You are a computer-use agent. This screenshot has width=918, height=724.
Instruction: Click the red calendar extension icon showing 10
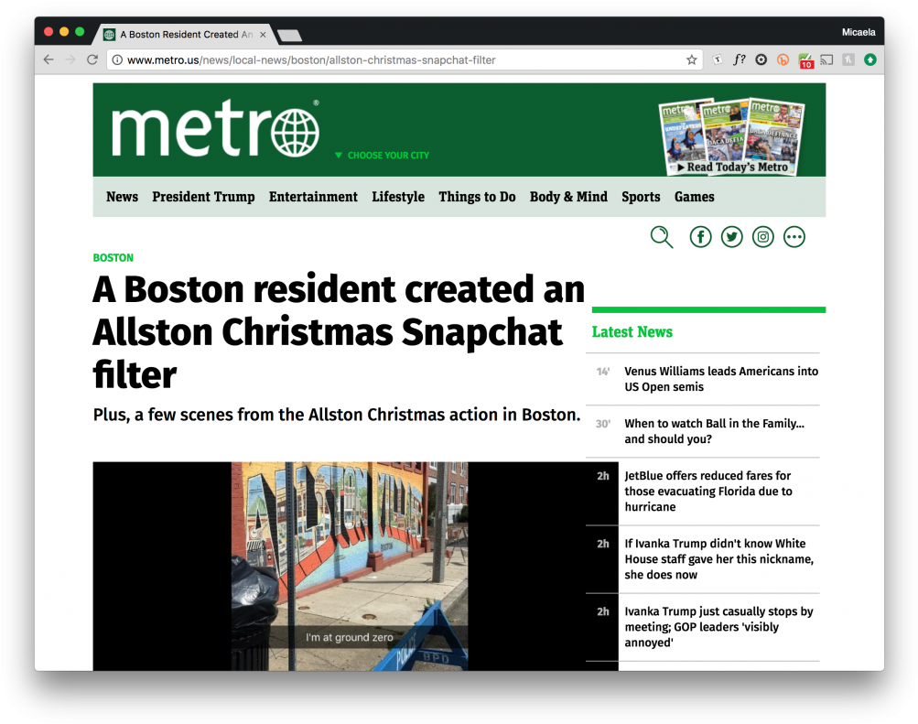[x=805, y=60]
